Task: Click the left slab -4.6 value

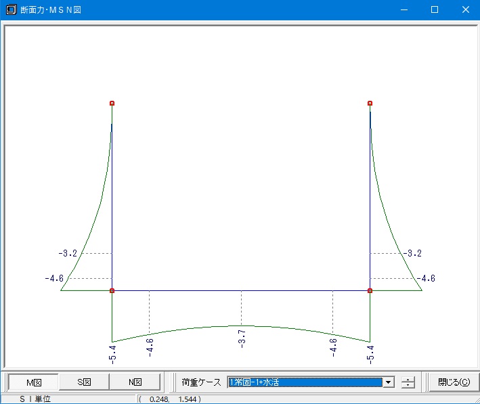Action: (x=150, y=348)
